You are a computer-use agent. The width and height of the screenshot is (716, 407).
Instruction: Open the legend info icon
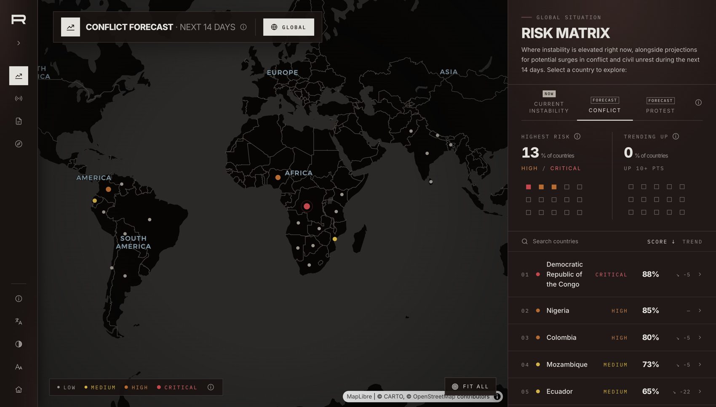[211, 387]
